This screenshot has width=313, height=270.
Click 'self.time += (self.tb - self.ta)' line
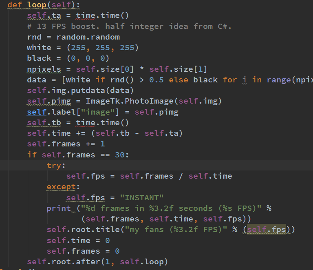(105, 133)
